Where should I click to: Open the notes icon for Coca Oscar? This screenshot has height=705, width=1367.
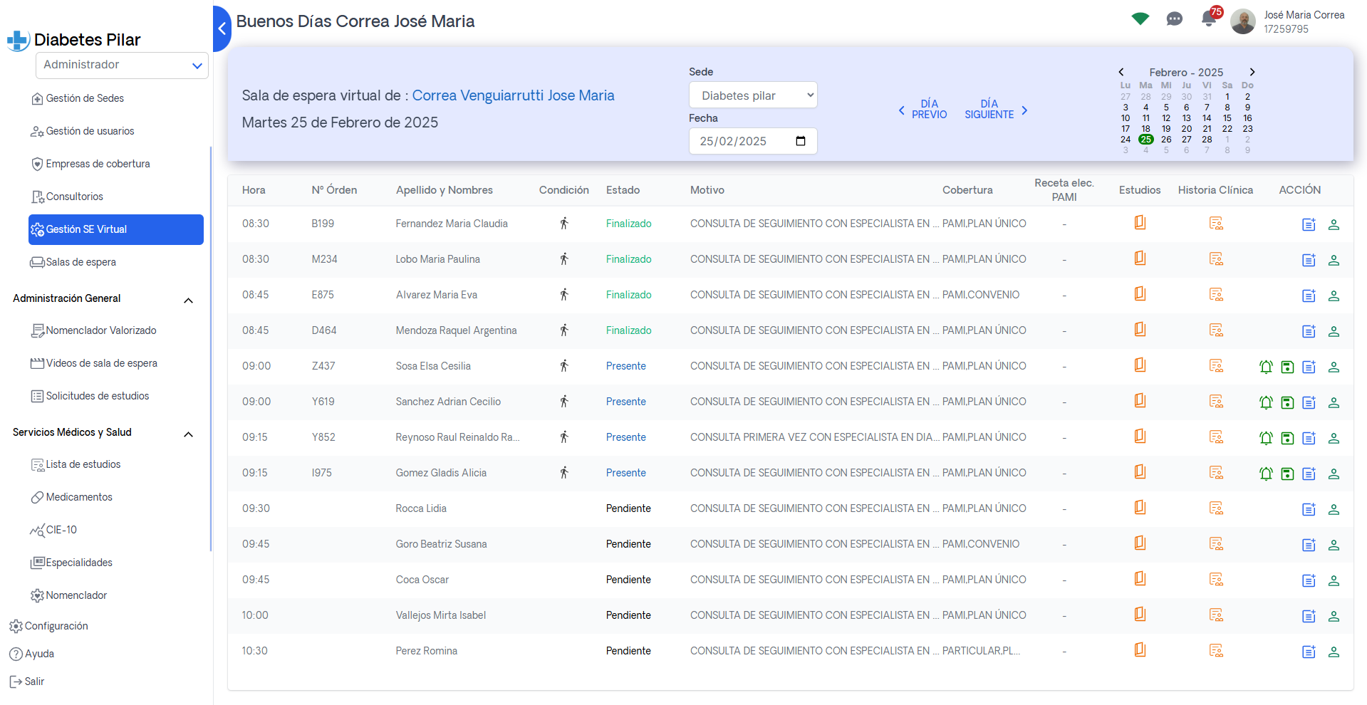pyautogui.click(x=1309, y=580)
